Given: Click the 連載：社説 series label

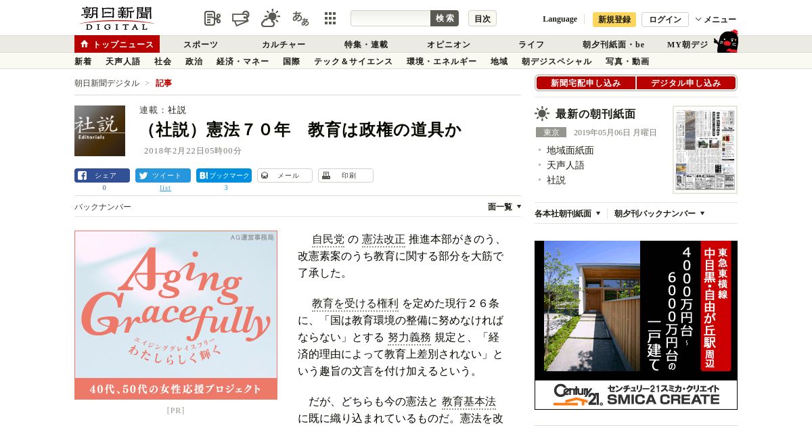Looking at the screenshot, I should pos(162,110).
